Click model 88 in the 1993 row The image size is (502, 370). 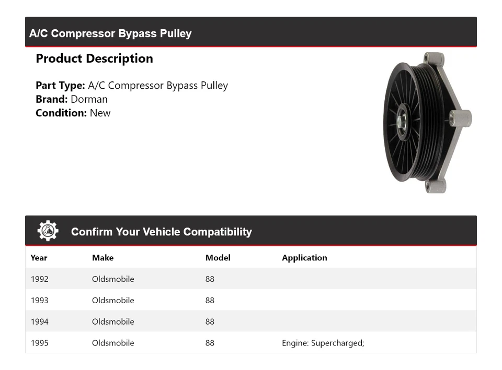coord(210,301)
